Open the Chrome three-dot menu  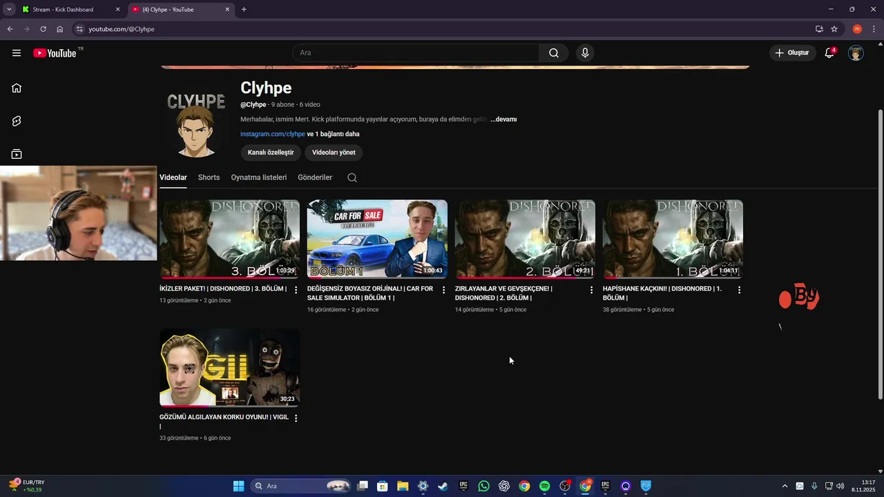874,29
